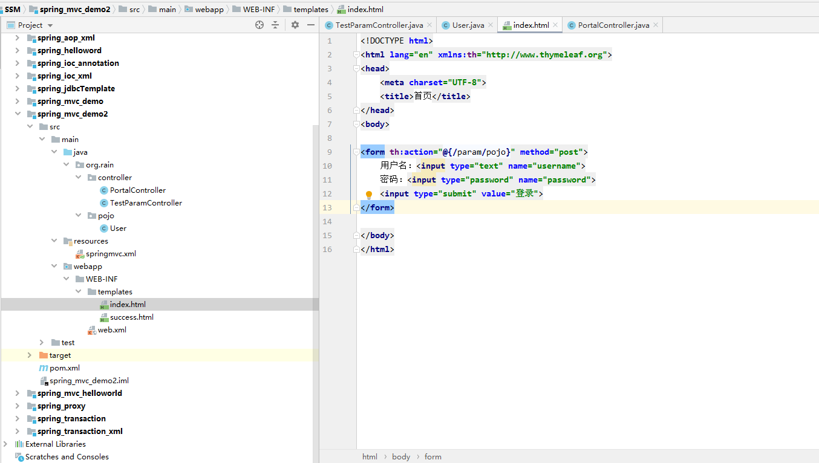Select the resources folder
The height and width of the screenshot is (463, 819).
91,241
